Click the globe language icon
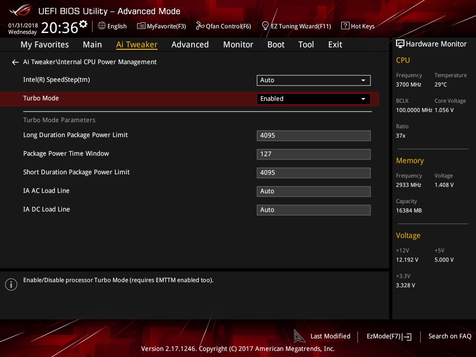 point(102,26)
